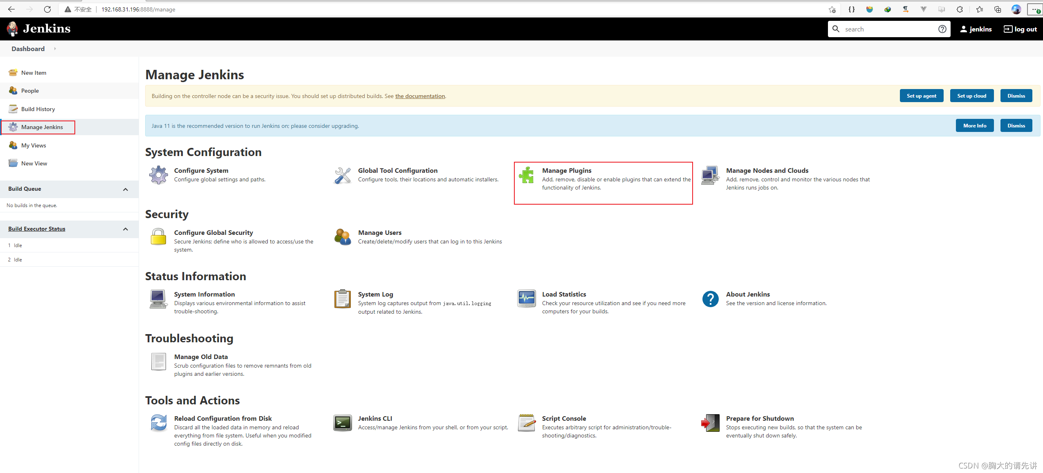Screen dimensions: 1043x473
Task: Select Build History in the sidebar
Action: point(38,109)
